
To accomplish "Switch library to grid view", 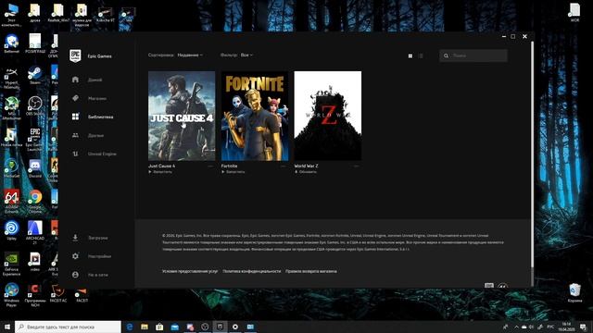I will coord(410,55).
